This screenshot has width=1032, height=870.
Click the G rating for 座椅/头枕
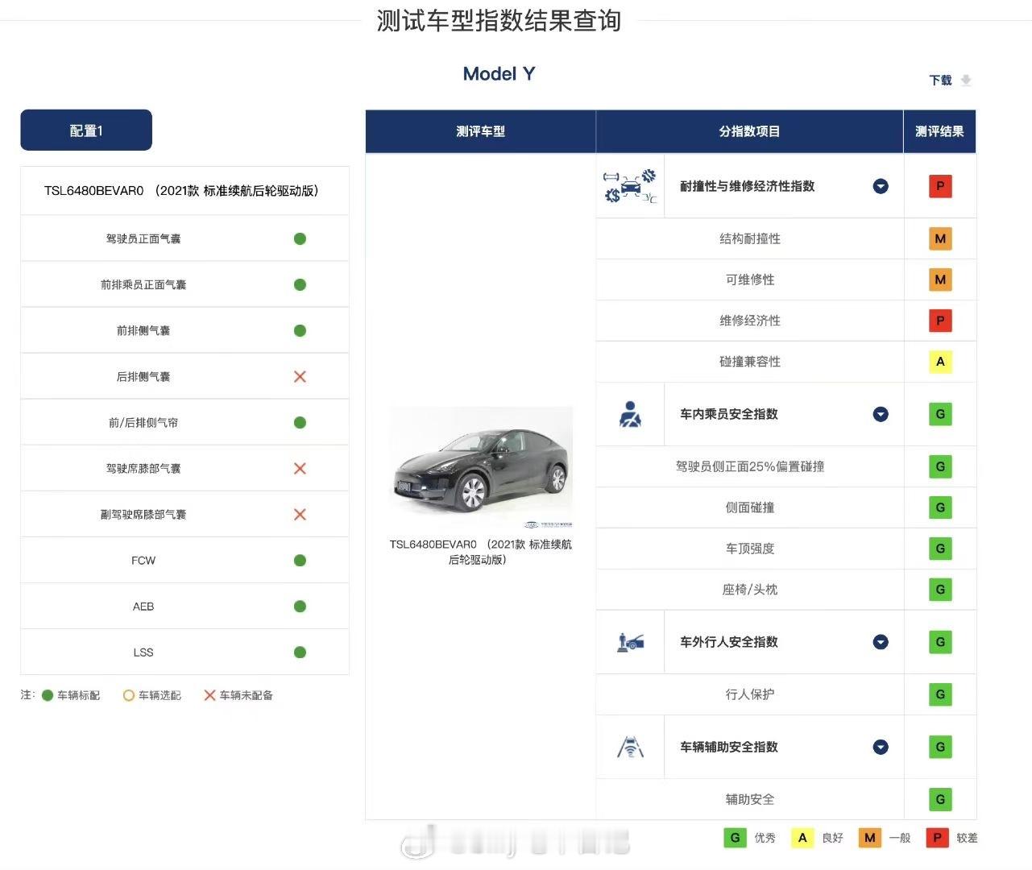tap(940, 590)
